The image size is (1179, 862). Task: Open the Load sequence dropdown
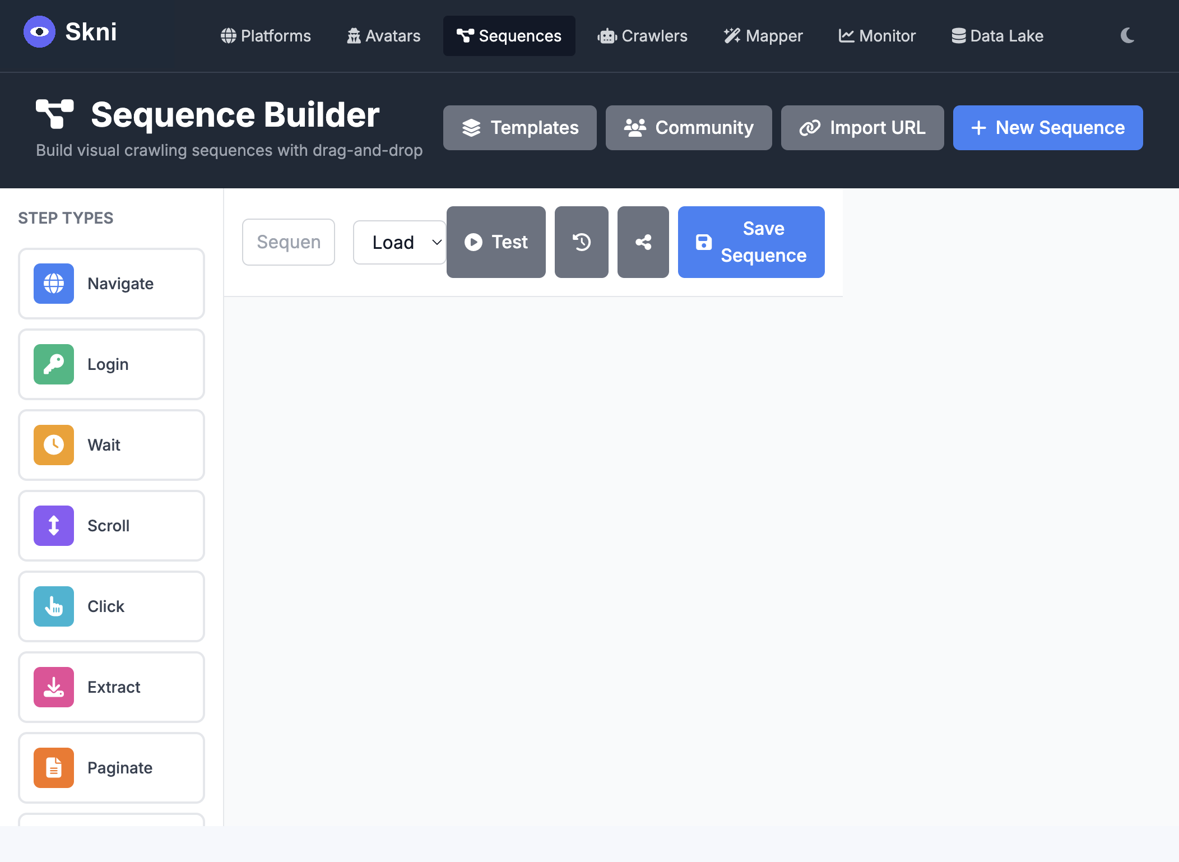[400, 242]
